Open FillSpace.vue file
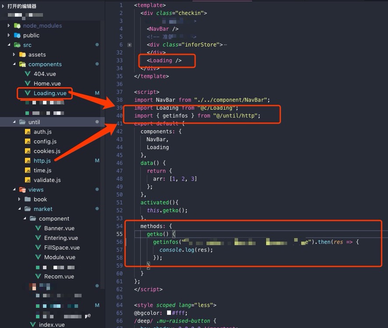The height and width of the screenshot is (328, 388). pyautogui.click(x=62, y=247)
